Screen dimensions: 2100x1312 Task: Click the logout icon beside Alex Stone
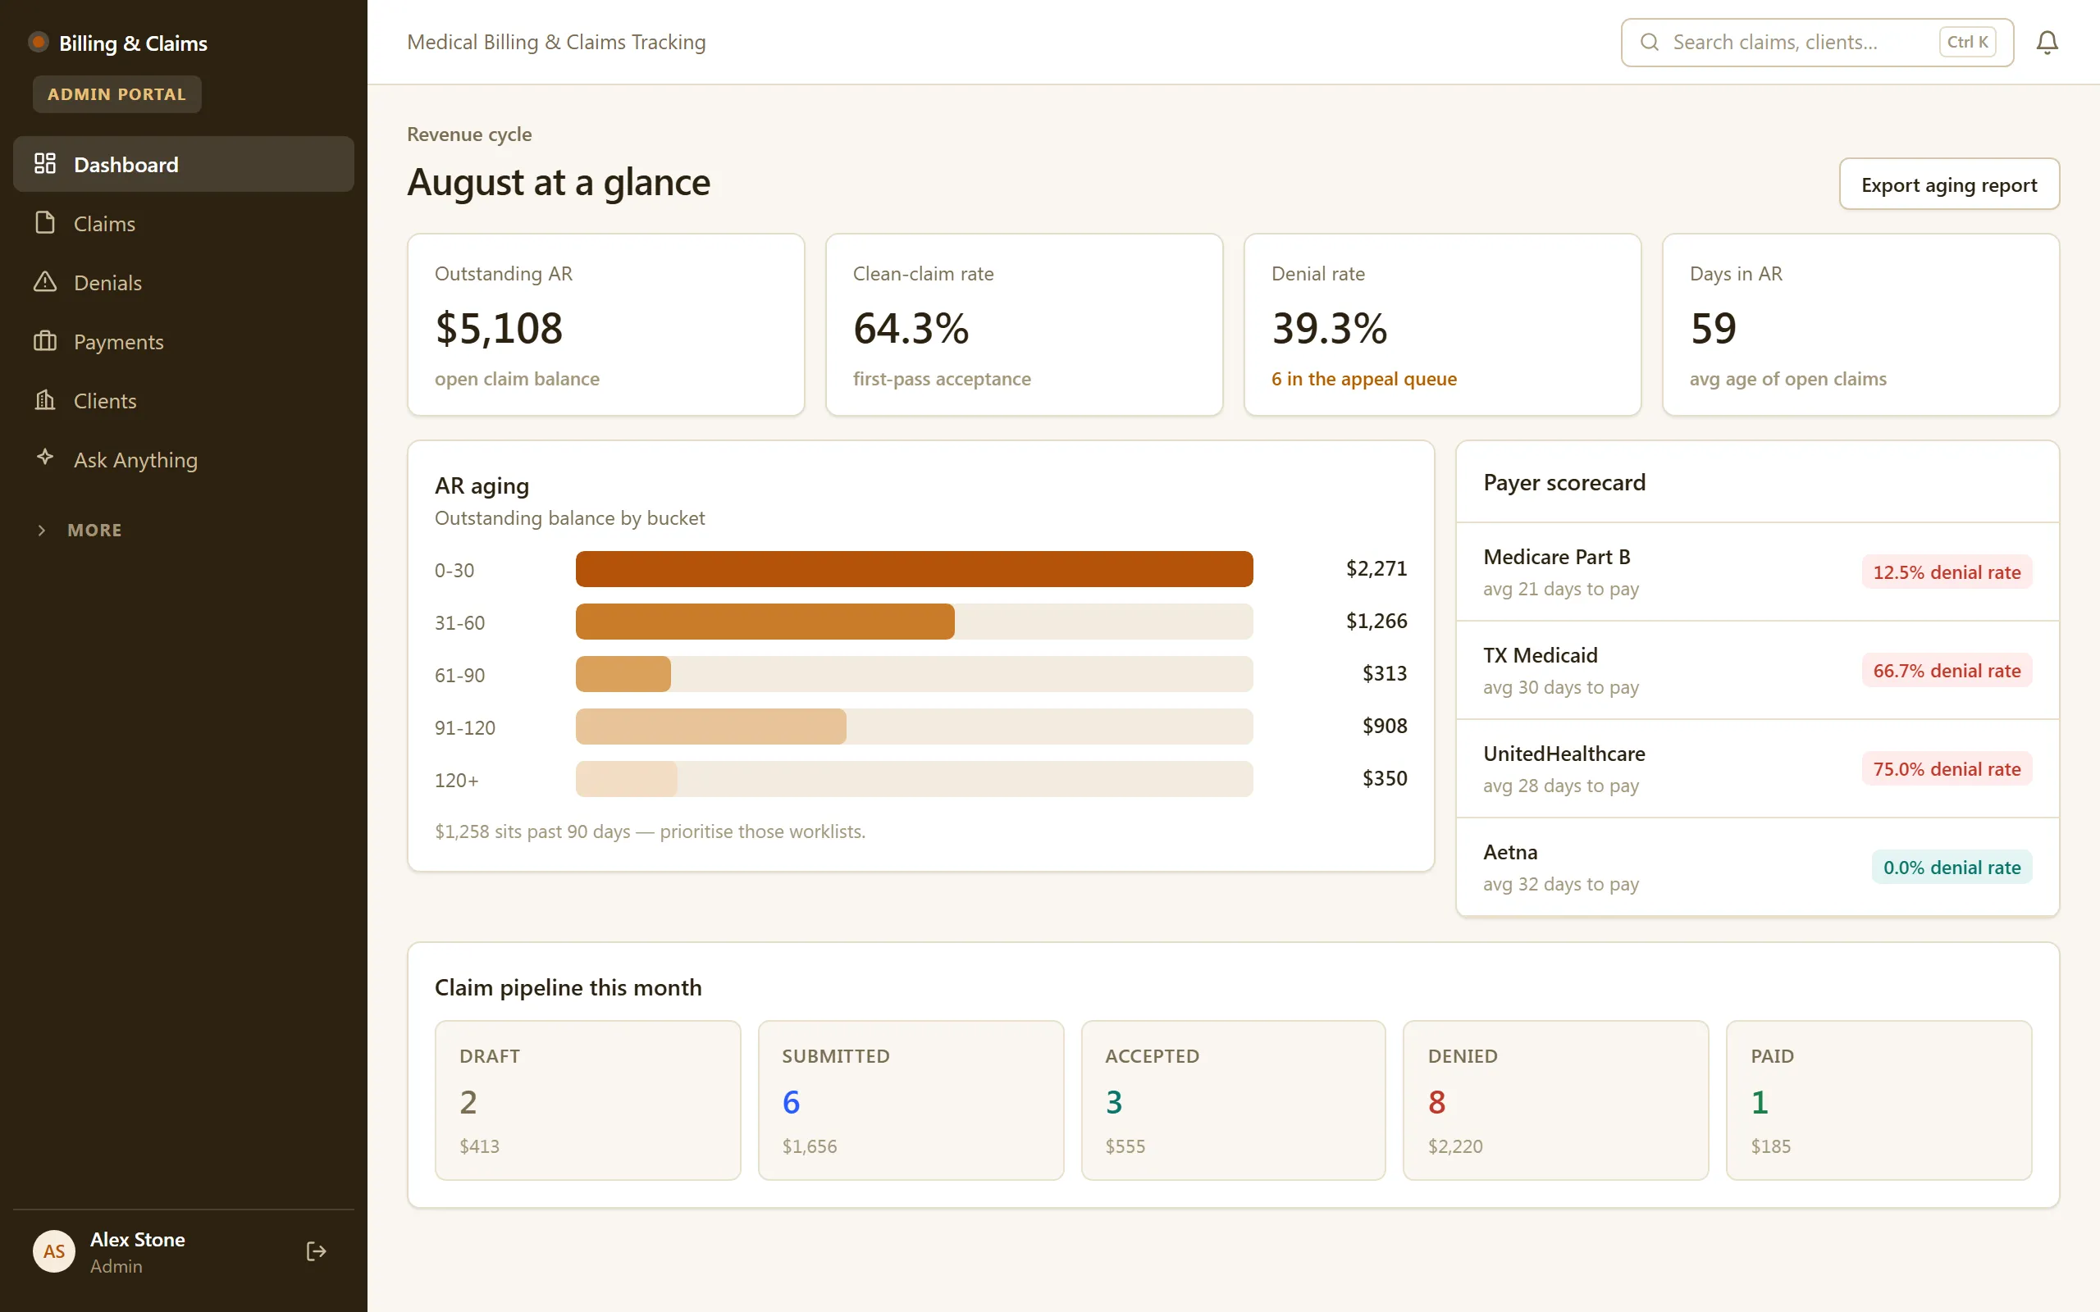tap(316, 1250)
